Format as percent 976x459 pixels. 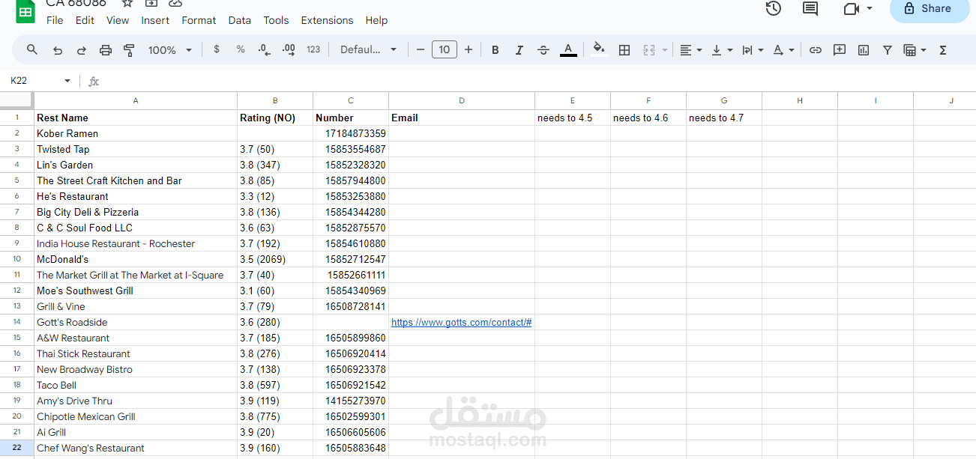[x=241, y=49]
